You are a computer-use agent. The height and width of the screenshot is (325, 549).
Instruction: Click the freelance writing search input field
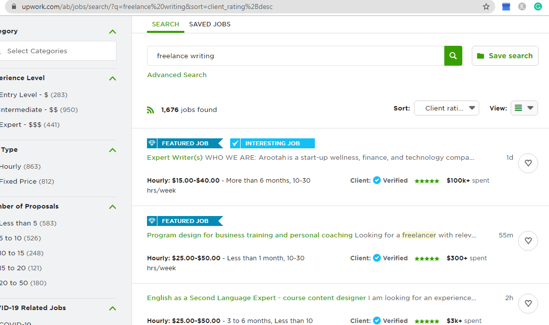click(x=295, y=56)
